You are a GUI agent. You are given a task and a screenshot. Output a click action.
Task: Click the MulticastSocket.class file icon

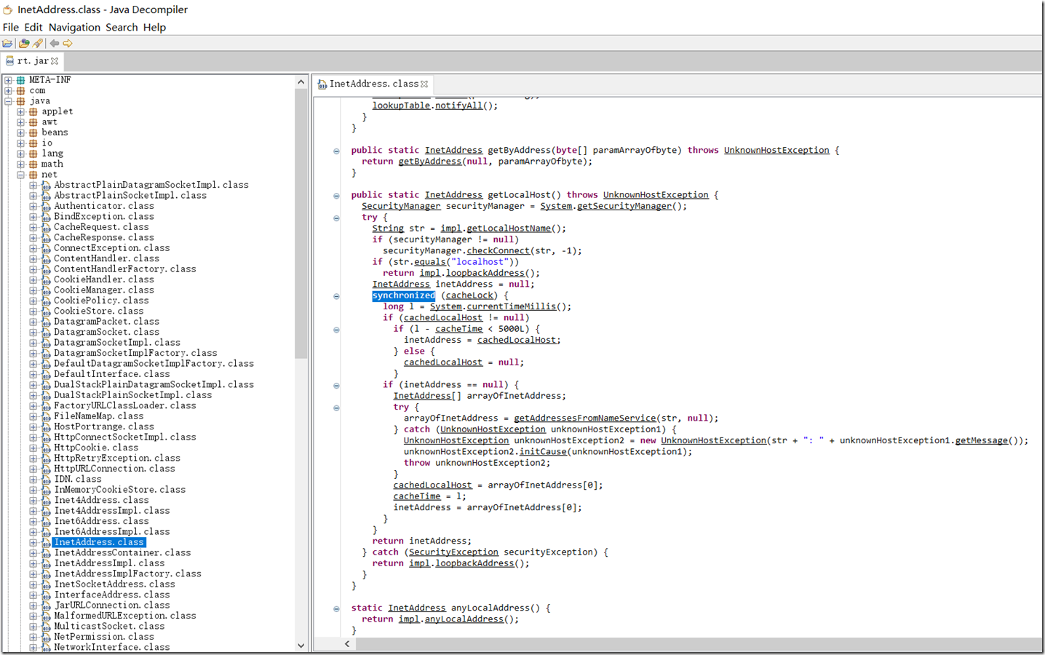click(x=46, y=627)
